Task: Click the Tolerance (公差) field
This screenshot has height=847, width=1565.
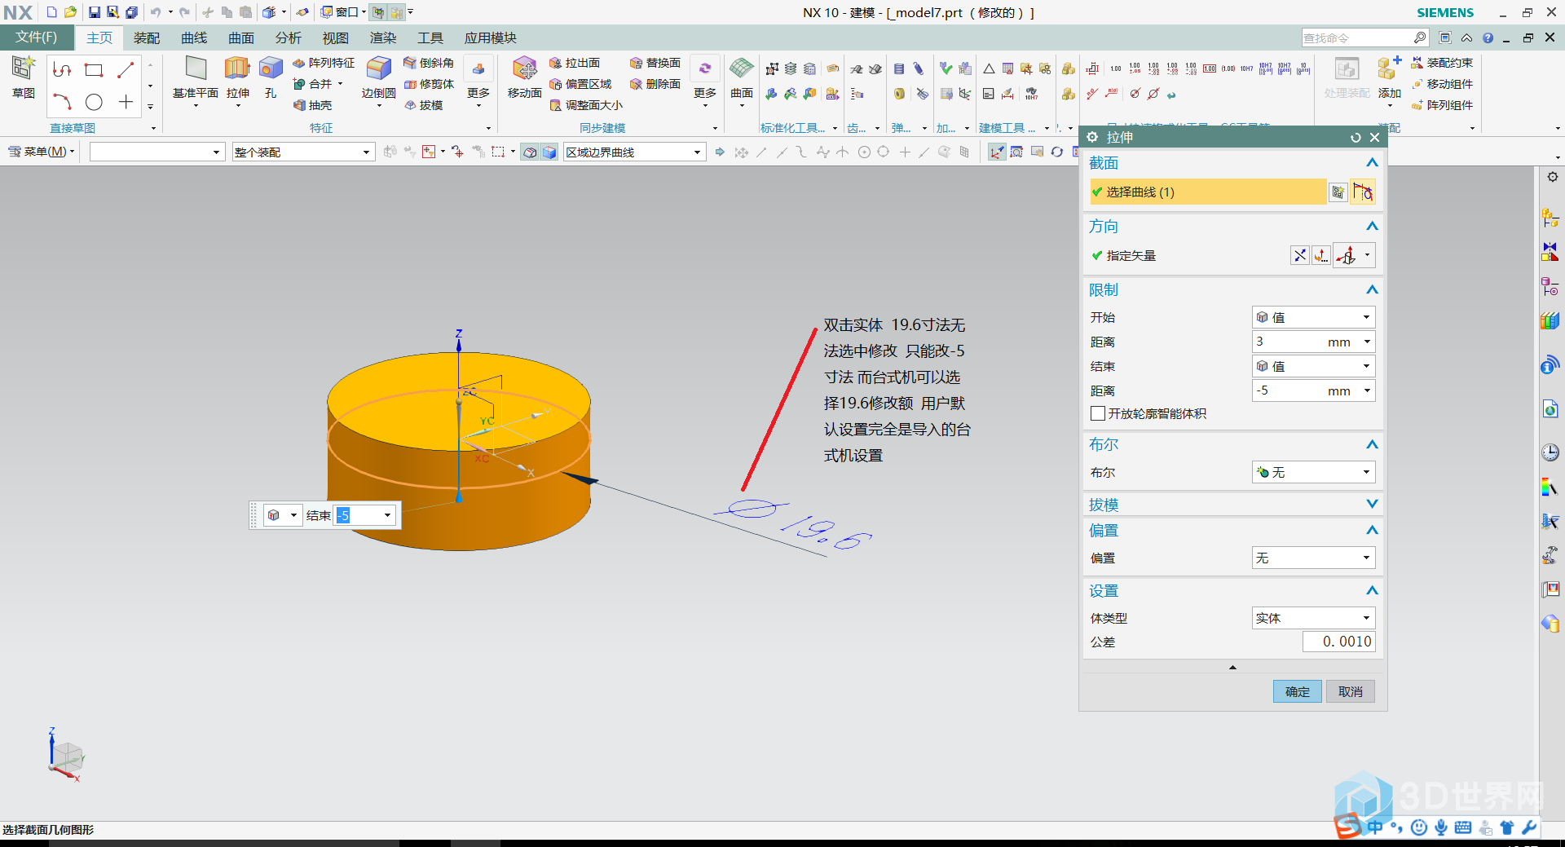Action: tap(1338, 642)
